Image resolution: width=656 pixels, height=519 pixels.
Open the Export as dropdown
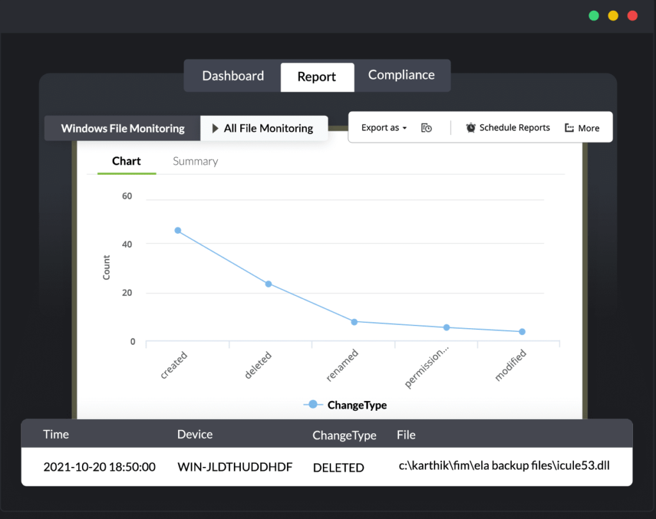pos(383,128)
